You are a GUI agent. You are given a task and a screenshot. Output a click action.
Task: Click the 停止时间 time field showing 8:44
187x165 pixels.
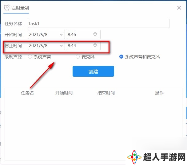click(x=84, y=46)
